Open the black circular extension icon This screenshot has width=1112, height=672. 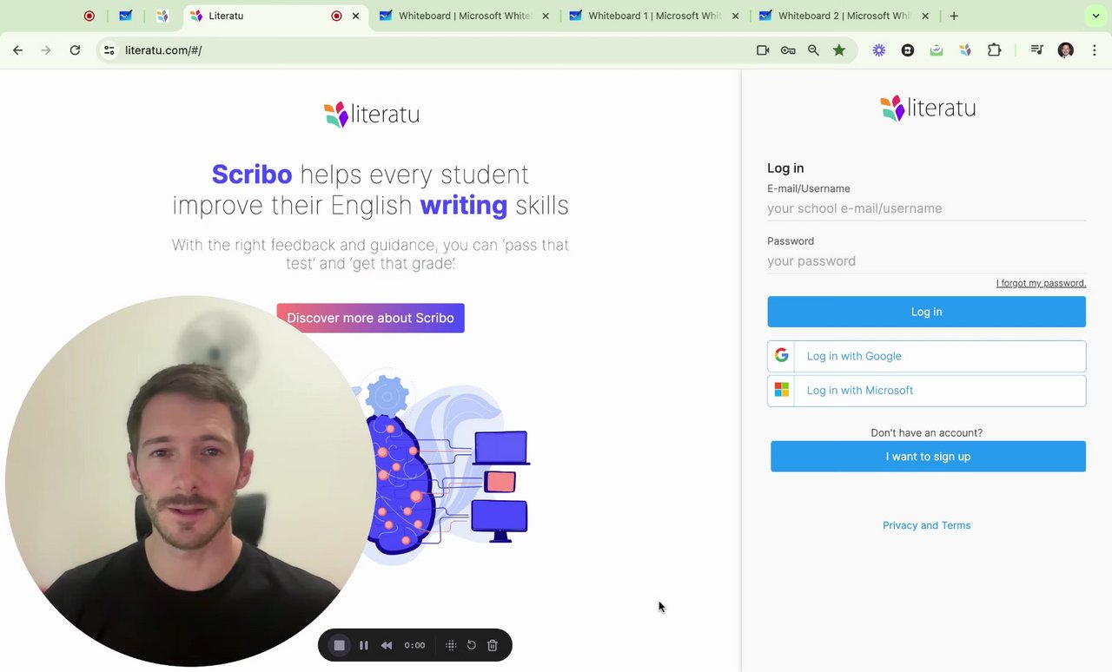(908, 50)
